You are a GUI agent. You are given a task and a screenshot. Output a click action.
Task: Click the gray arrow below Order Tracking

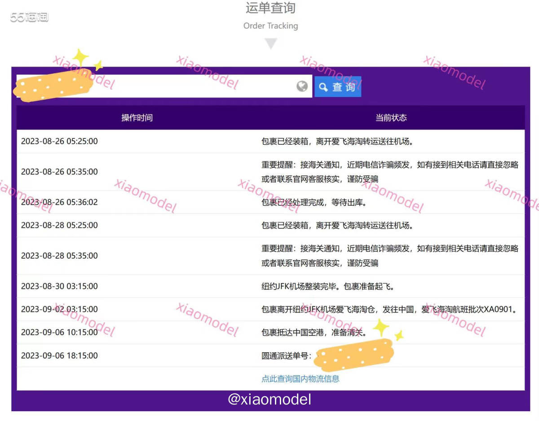point(270,43)
